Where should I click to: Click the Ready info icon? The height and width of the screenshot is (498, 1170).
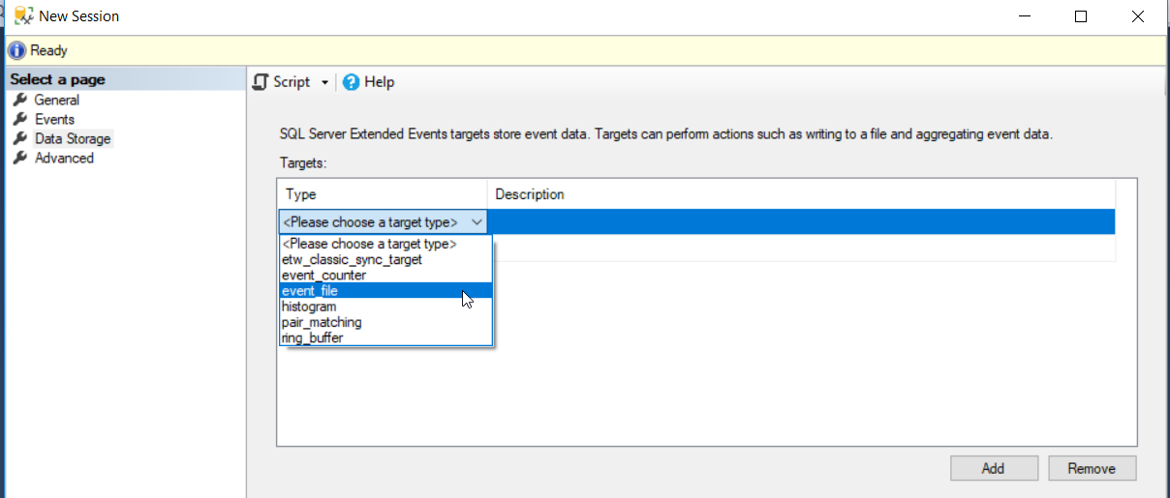click(x=16, y=50)
